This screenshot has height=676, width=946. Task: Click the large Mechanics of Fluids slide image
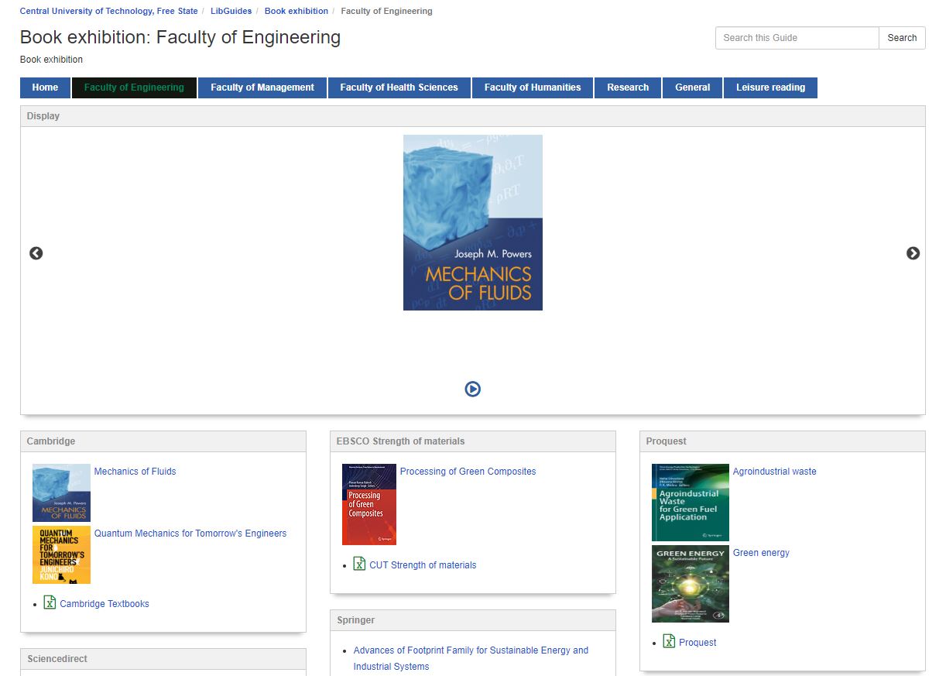[x=472, y=222]
